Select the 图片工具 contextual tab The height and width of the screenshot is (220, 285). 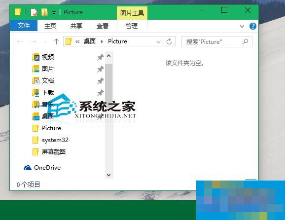pyautogui.click(x=132, y=13)
